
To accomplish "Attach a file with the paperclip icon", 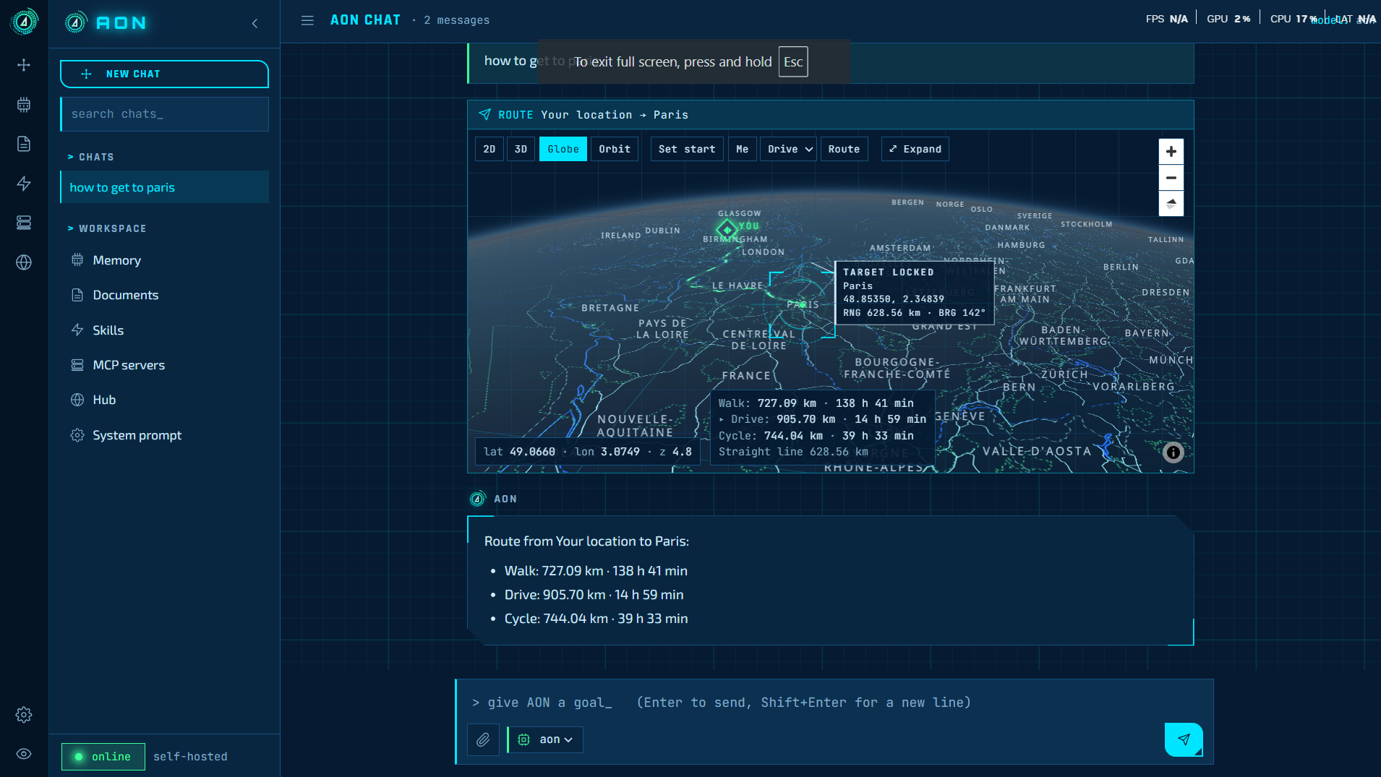I will (x=483, y=739).
